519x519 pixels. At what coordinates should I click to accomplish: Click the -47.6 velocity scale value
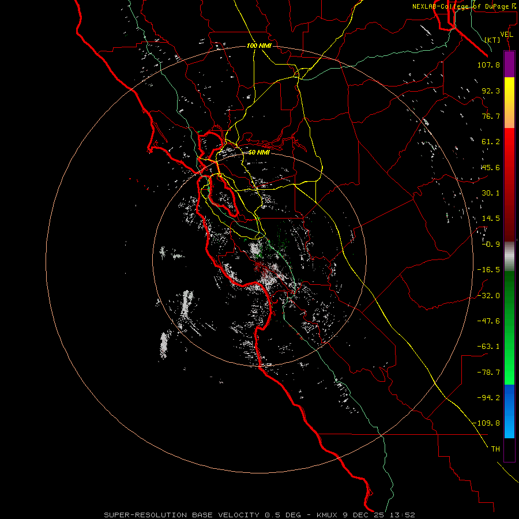(488, 321)
